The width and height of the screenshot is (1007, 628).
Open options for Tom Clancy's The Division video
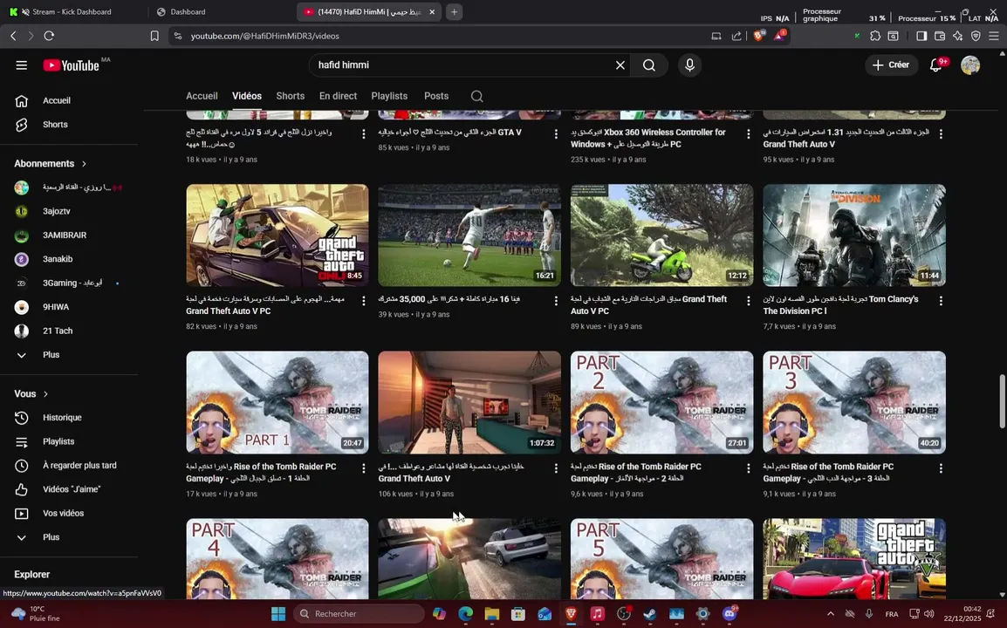tap(941, 301)
